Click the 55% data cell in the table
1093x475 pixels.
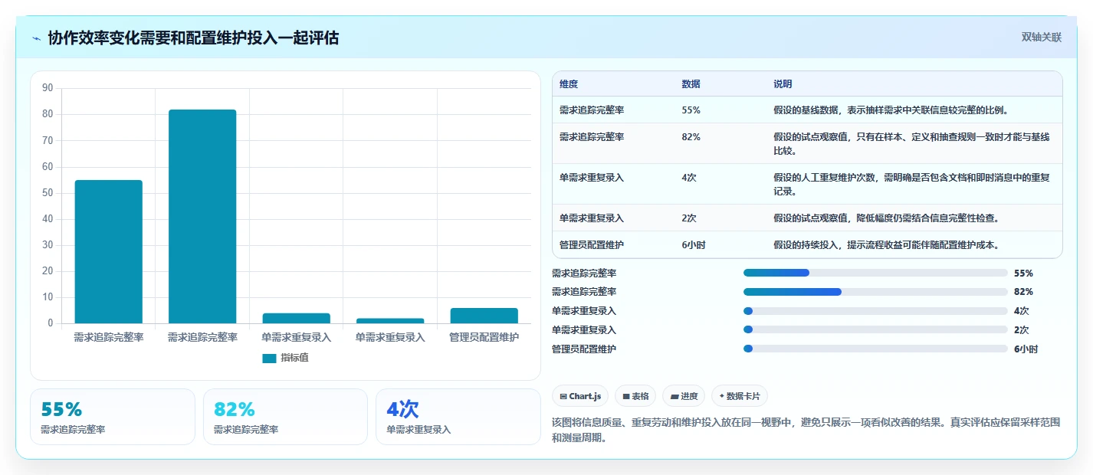coord(691,110)
